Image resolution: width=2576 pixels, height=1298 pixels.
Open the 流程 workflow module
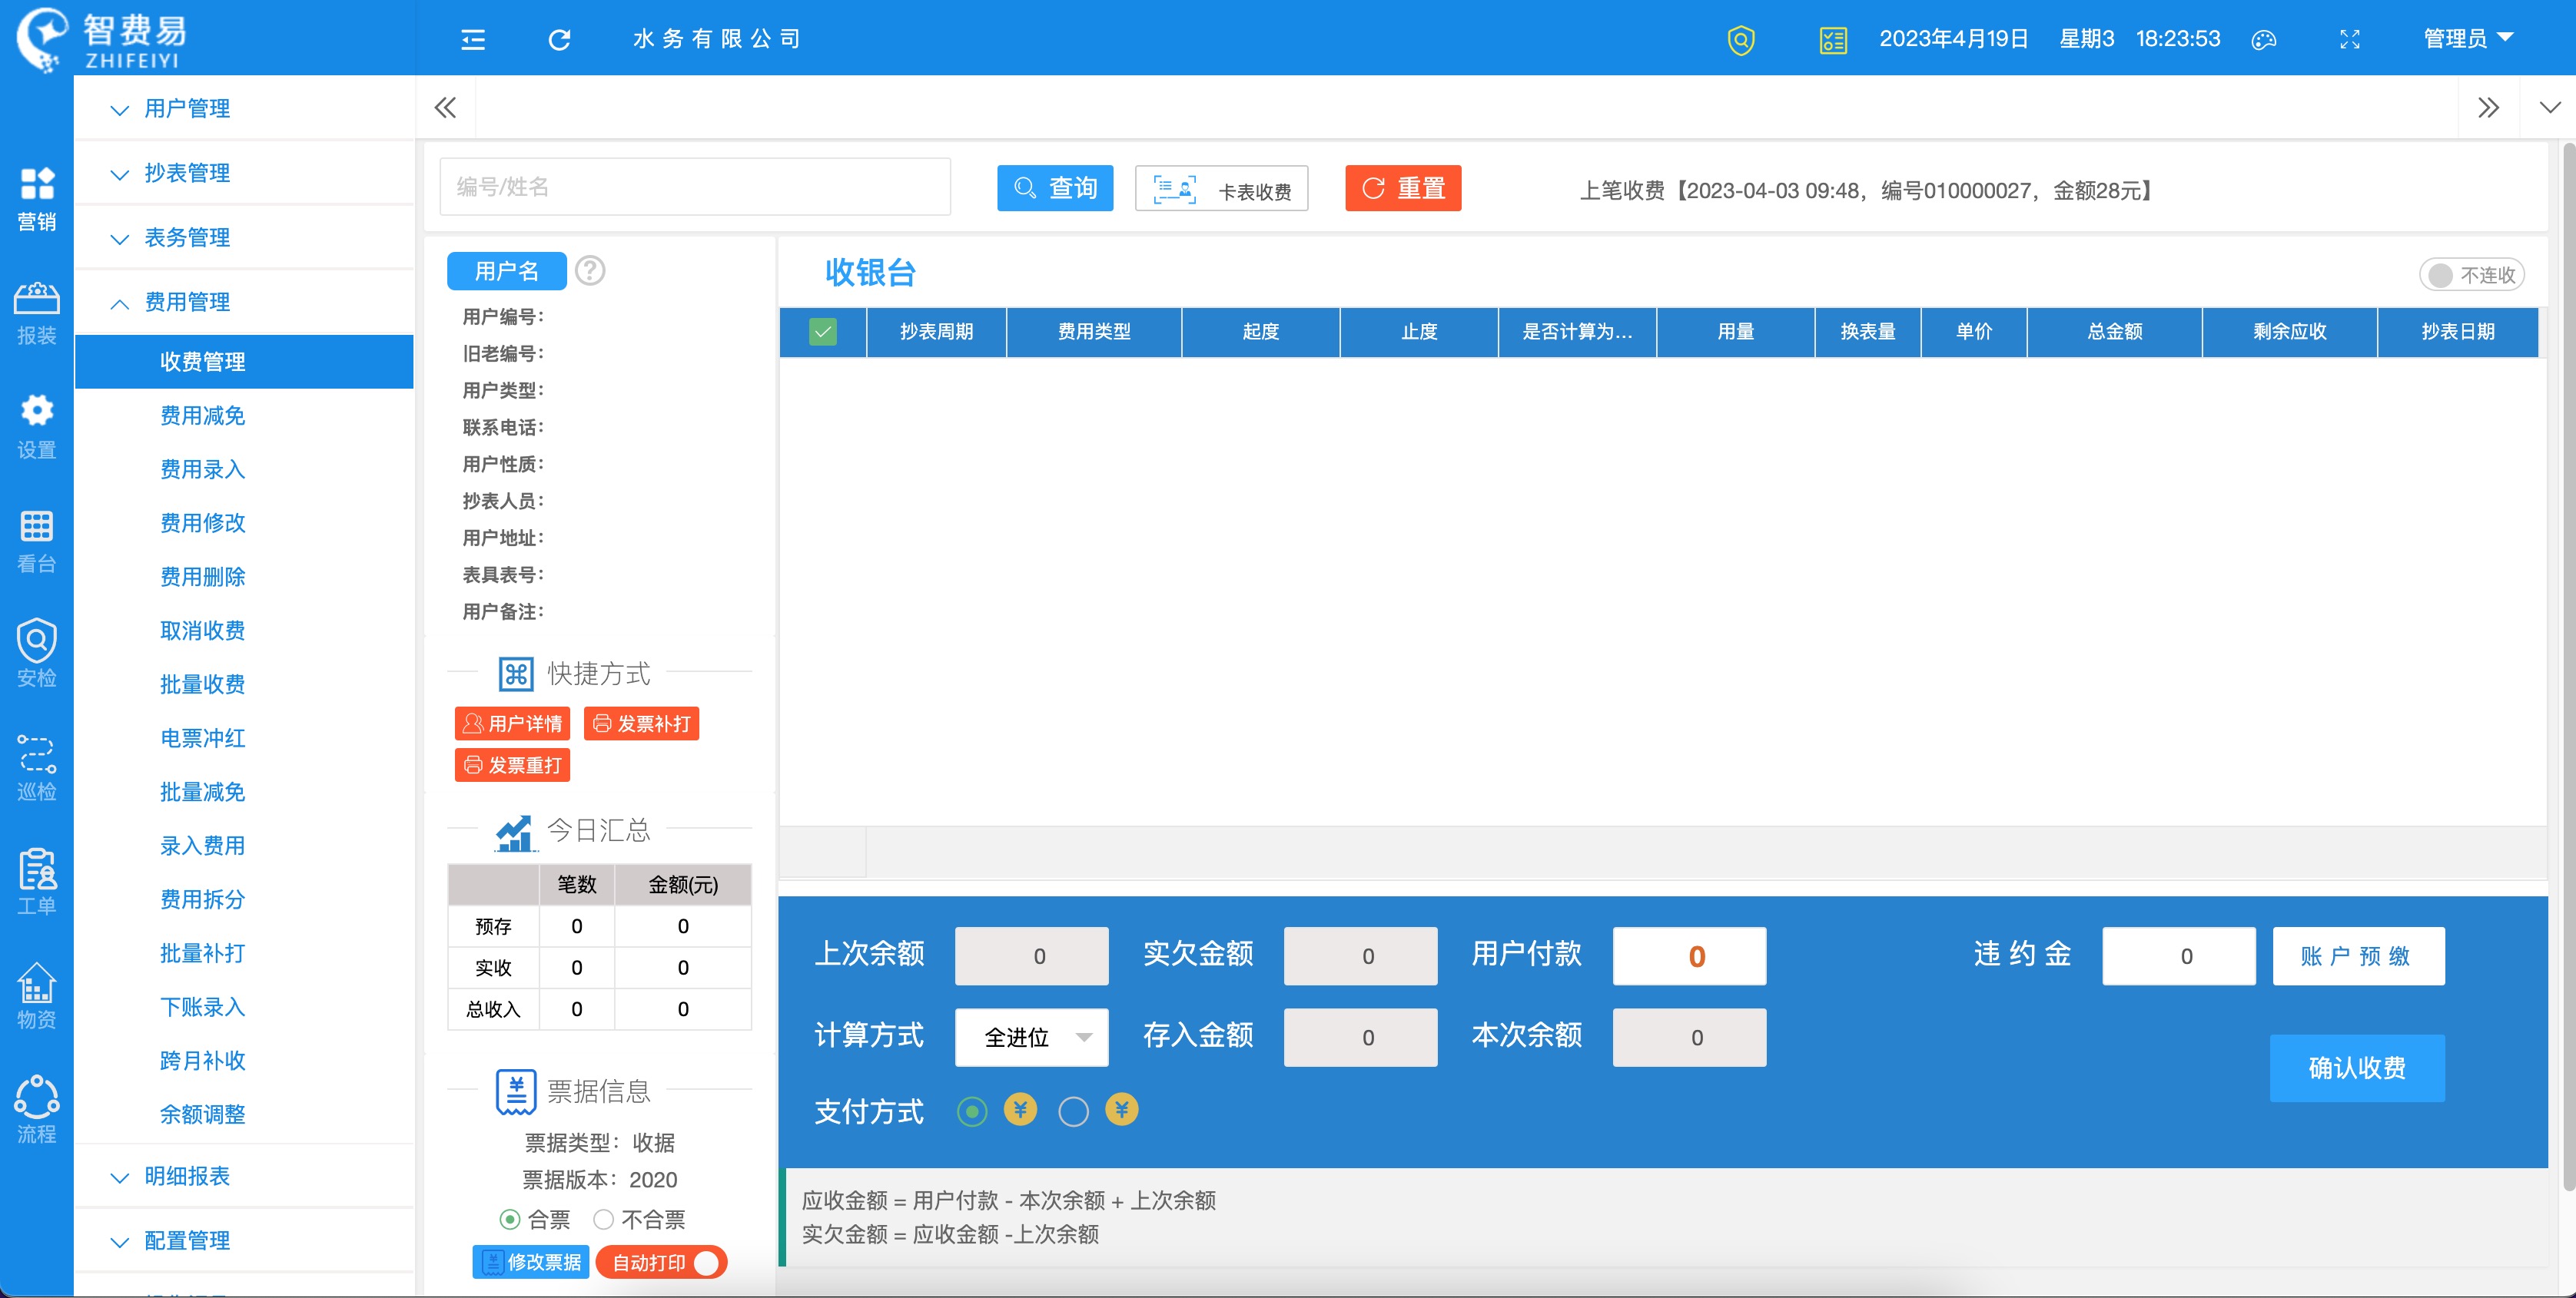pos(37,1110)
